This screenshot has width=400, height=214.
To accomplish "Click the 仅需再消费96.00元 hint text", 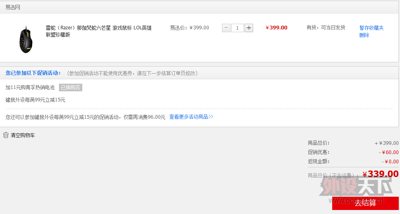I will [x=145, y=117].
